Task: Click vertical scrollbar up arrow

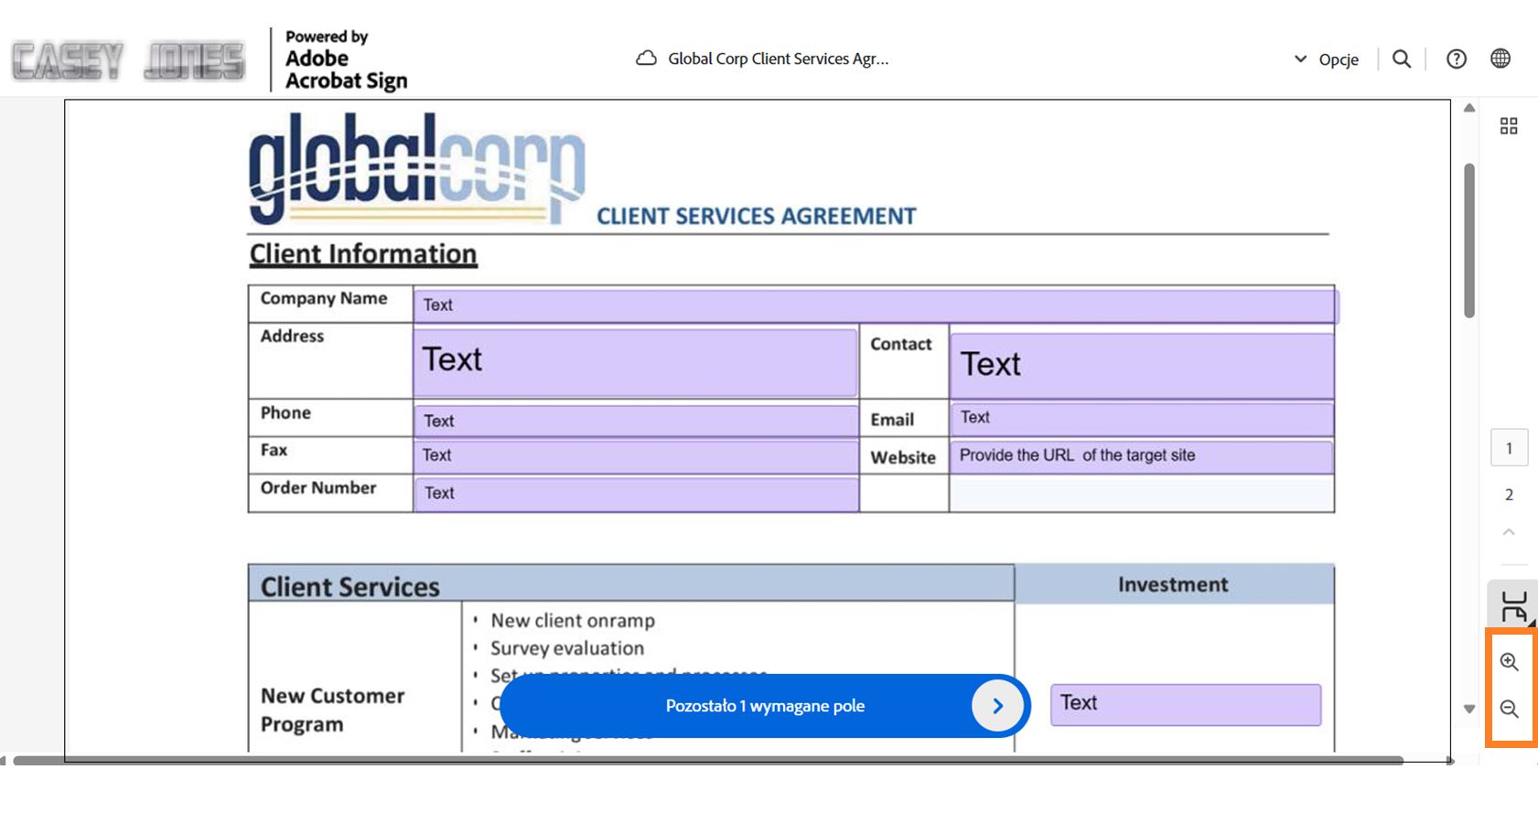Action: pyautogui.click(x=1469, y=108)
